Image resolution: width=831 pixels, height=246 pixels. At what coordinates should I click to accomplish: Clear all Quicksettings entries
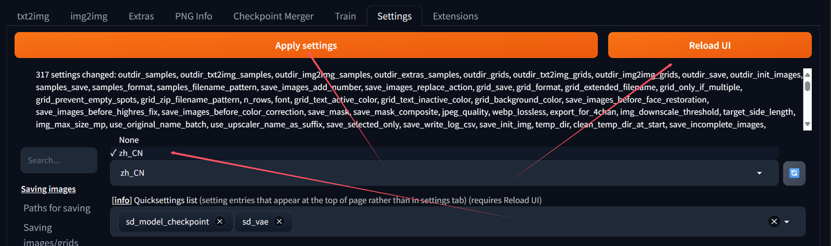coord(774,222)
